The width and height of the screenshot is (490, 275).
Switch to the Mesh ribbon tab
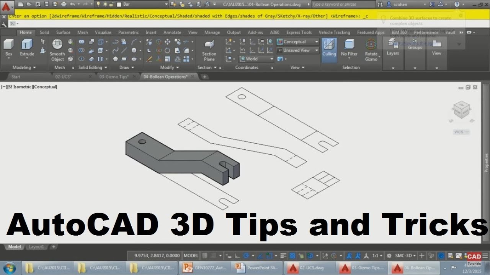tap(83, 32)
